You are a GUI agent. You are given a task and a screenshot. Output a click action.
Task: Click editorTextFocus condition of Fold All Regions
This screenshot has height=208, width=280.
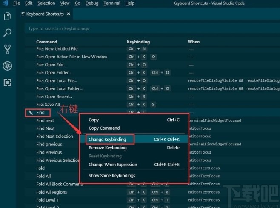pos(203,192)
